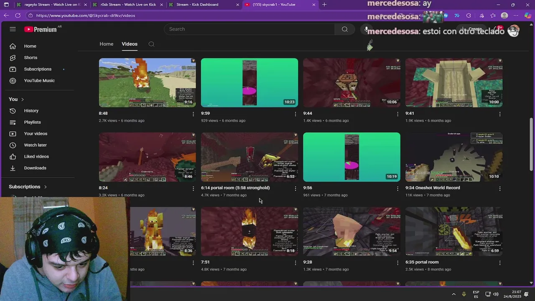Start voice search with the microphone
Screen dimensions: 535x301
[366, 29]
